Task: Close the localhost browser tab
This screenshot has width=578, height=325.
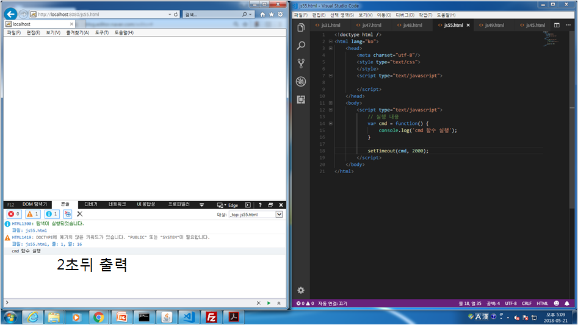Action: (x=71, y=24)
